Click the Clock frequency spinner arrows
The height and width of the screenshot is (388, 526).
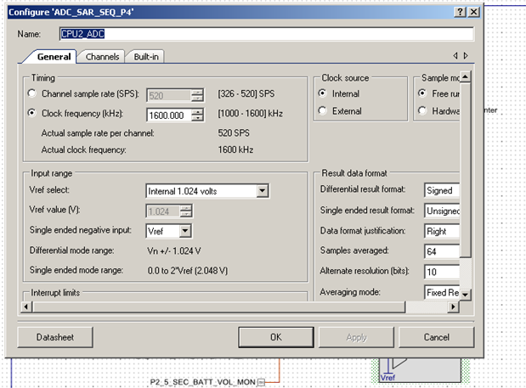[198, 115]
